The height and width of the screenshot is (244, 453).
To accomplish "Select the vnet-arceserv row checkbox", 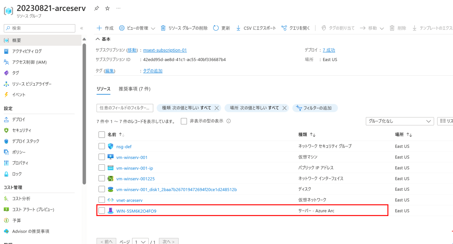I will [102, 200].
